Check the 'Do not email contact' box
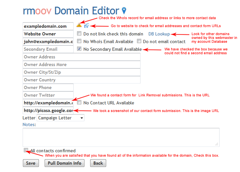 tap(139, 41)
